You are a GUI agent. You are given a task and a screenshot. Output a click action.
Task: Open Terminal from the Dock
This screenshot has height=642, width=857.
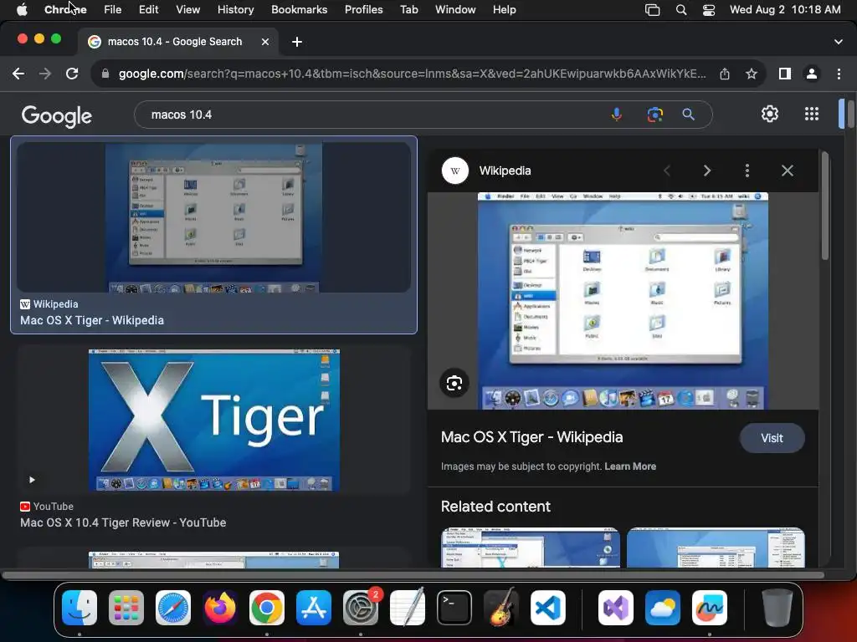coord(454,608)
